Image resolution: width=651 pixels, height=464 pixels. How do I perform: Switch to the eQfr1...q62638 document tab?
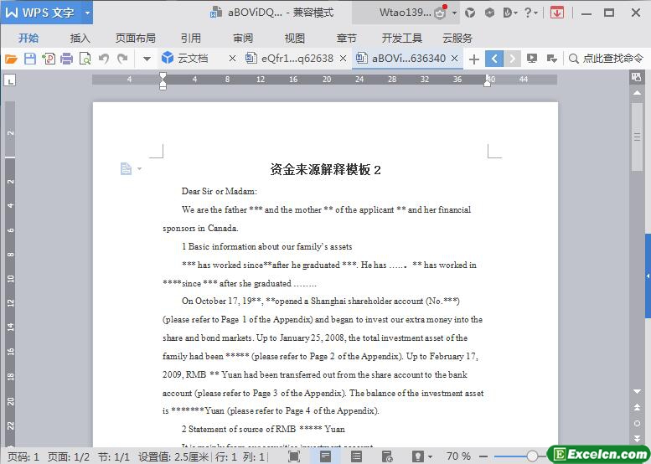(x=290, y=59)
